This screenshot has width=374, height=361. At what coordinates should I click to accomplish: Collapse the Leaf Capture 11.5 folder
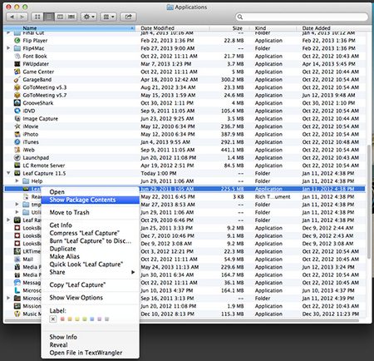[x=8, y=173]
